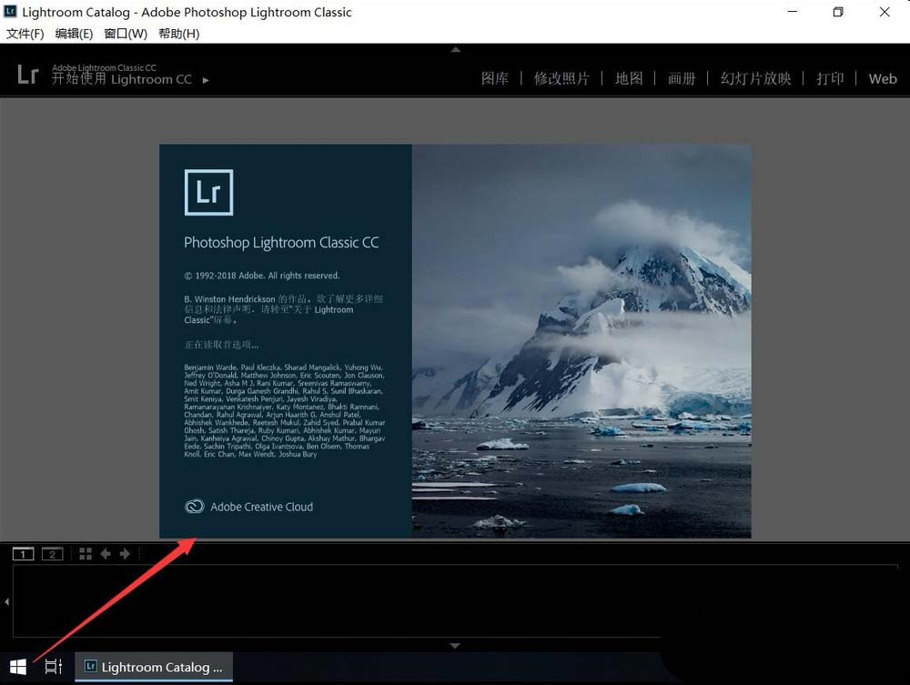Image resolution: width=910 pixels, height=685 pixels.
Task: Expand the 开始使用 Lightroom CC arrow
Action: coord(206,80)
